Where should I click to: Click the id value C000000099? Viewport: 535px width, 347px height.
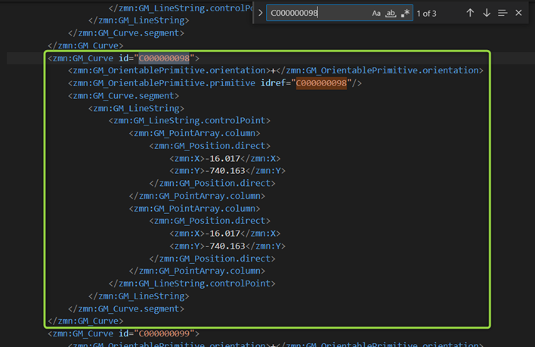click(x=164, y=333)
